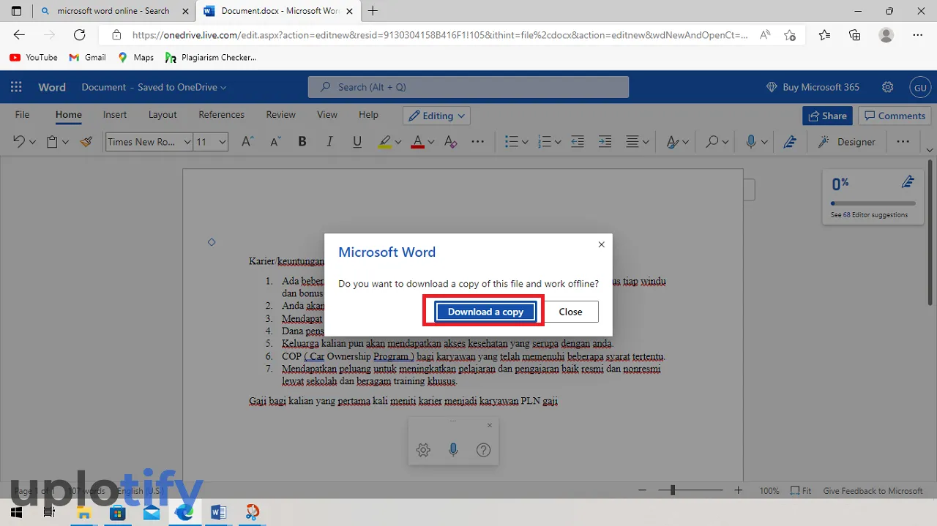Viewport: 937px width, 526px height.
Task: Click paragraph alignment icon
Action: point(632,142)
